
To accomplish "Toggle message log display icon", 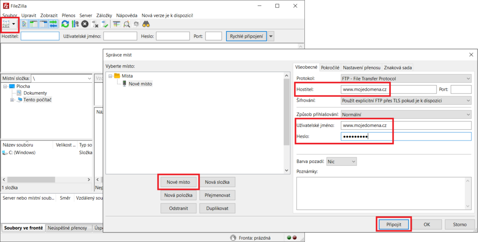I will [x=25, y=24].
